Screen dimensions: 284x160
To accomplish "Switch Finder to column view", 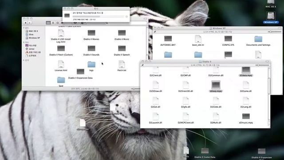I will (x=57, y=23).
